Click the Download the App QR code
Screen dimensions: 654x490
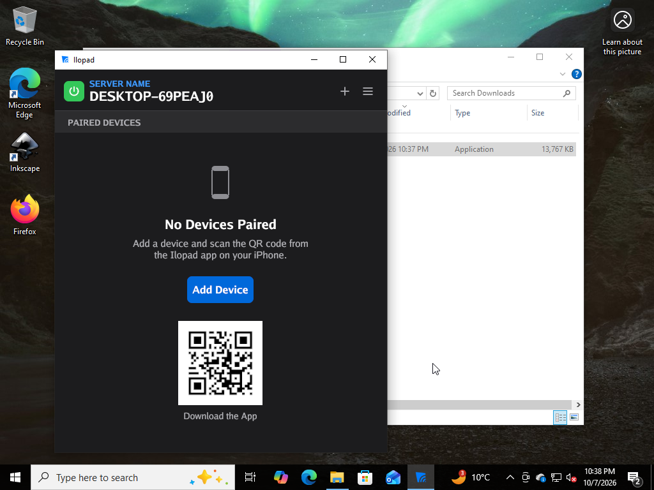(x=220, y=363)
